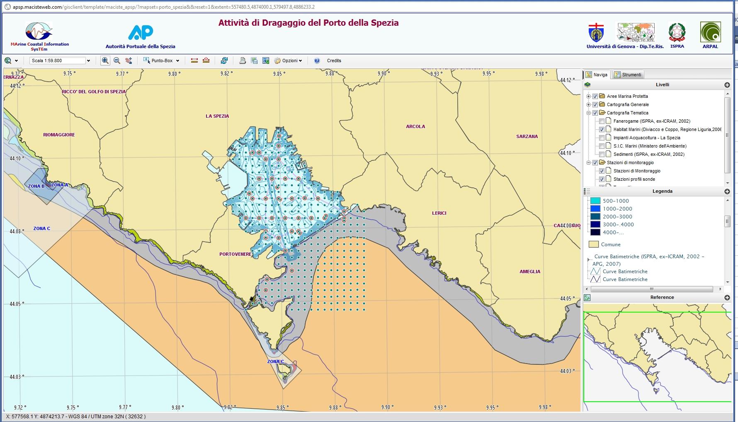Click the refresh map icon
Viewport: 738px width, 422px height.
[224, 61]
